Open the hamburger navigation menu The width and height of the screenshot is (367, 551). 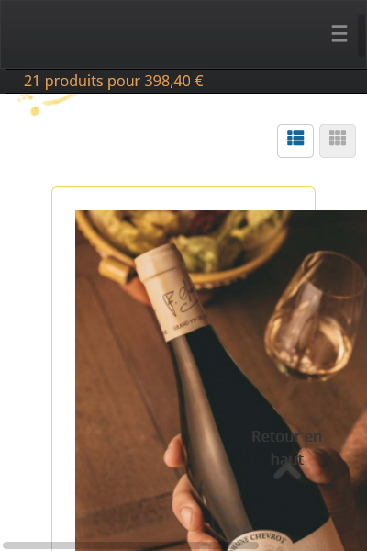[339, 33]
